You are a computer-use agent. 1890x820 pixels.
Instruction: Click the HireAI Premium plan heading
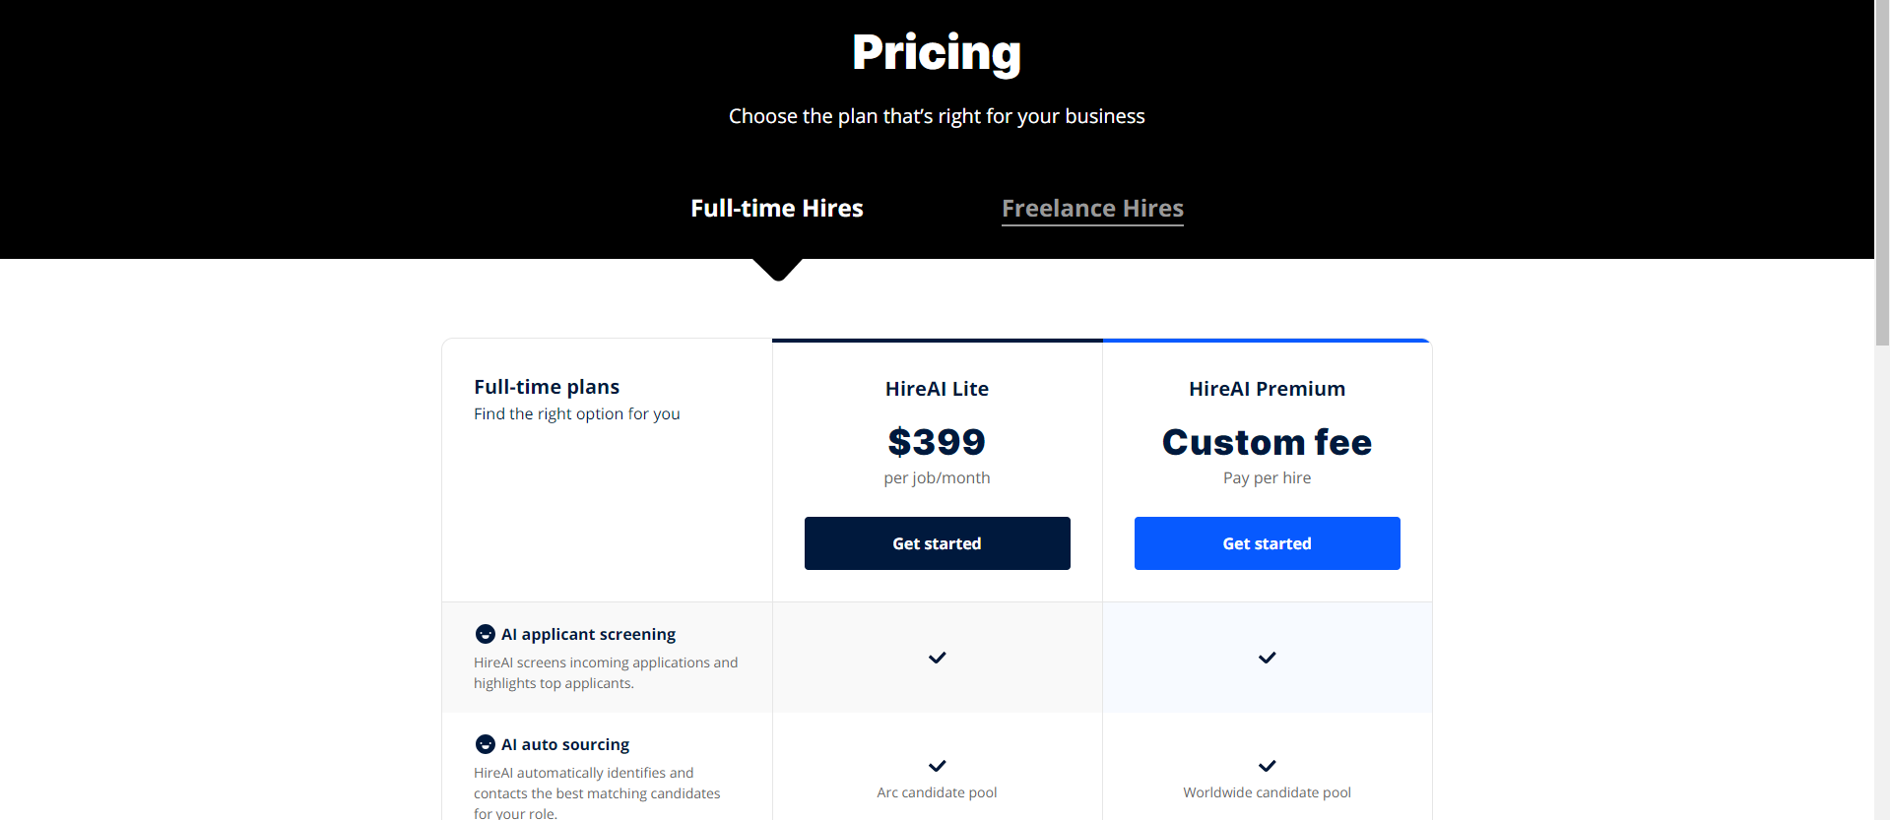click(1267, 389)
